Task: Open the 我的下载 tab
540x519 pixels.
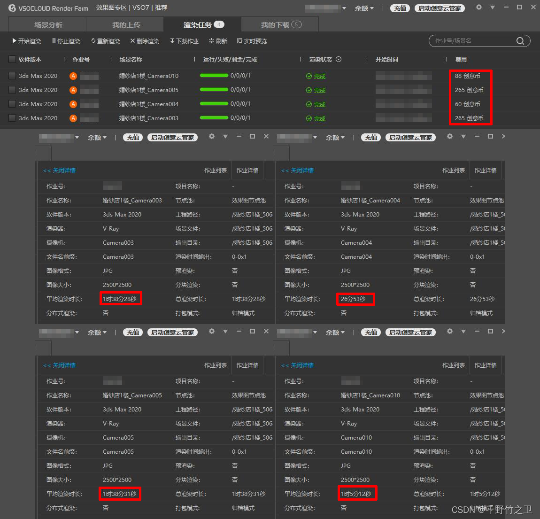Action: tap(281, 25)
